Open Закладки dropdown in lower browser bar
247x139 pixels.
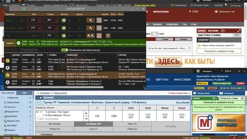point(222,71)
